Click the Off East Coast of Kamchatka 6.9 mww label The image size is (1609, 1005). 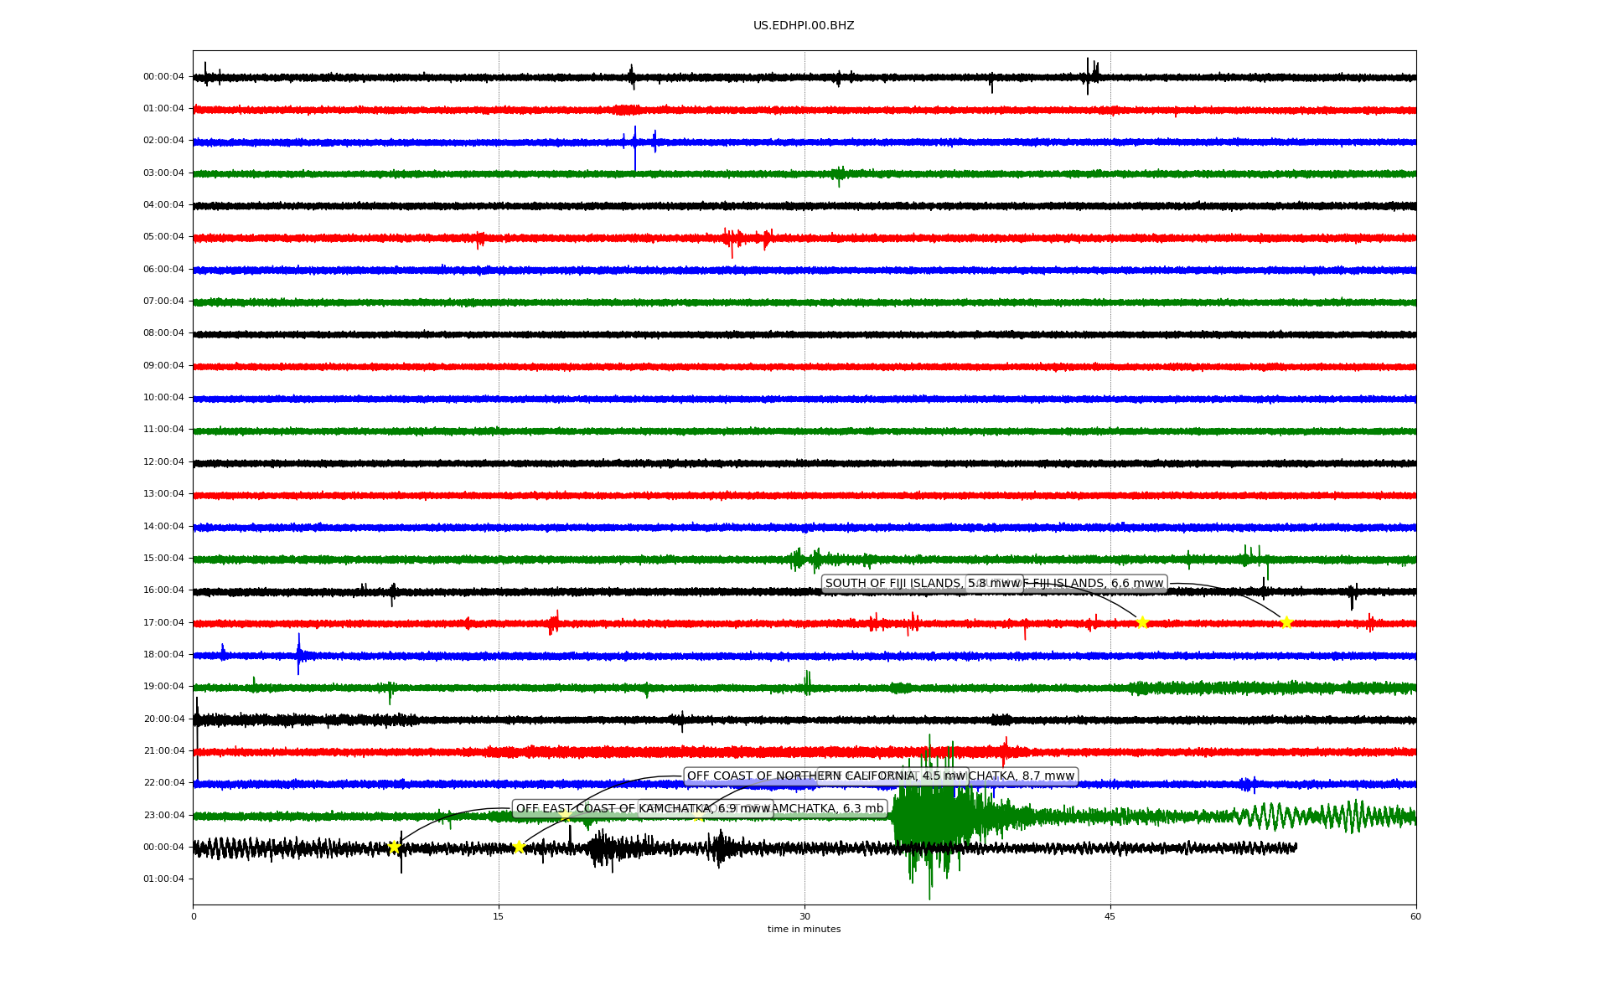pos(643,809)
